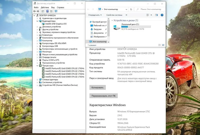Click Device Manager's forward arrow icon
Screen dimensions: 200x135
(38, 11)
